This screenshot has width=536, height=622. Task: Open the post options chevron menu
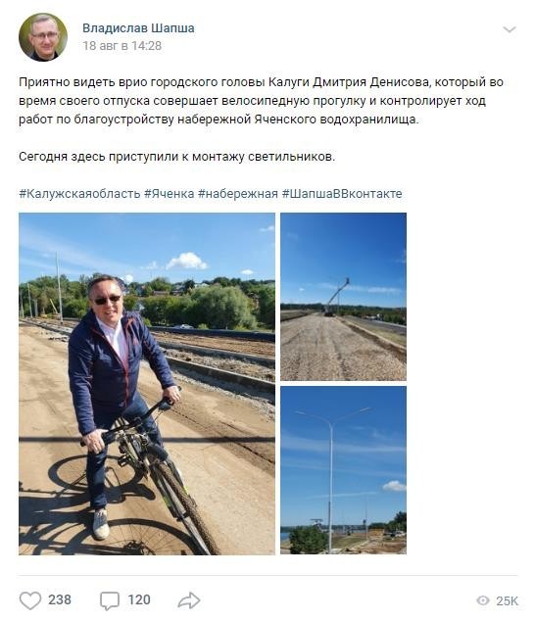tap(509, 29)
